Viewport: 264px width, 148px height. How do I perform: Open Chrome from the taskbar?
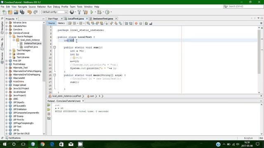(x=42, y=144)
